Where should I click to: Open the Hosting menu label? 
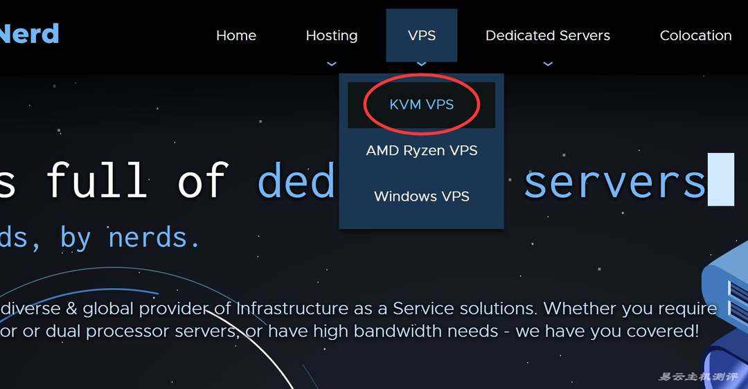(332, 35)
